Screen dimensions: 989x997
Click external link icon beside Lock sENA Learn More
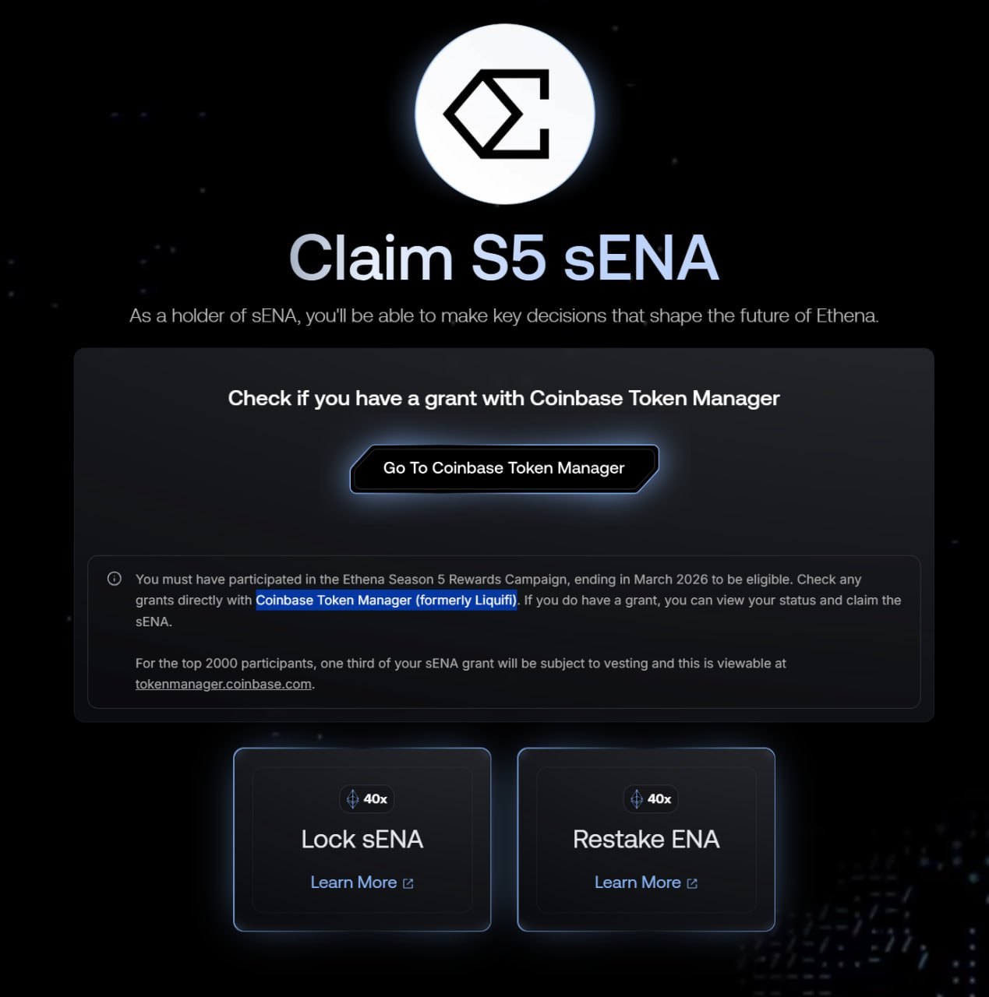tap(408, 883)
